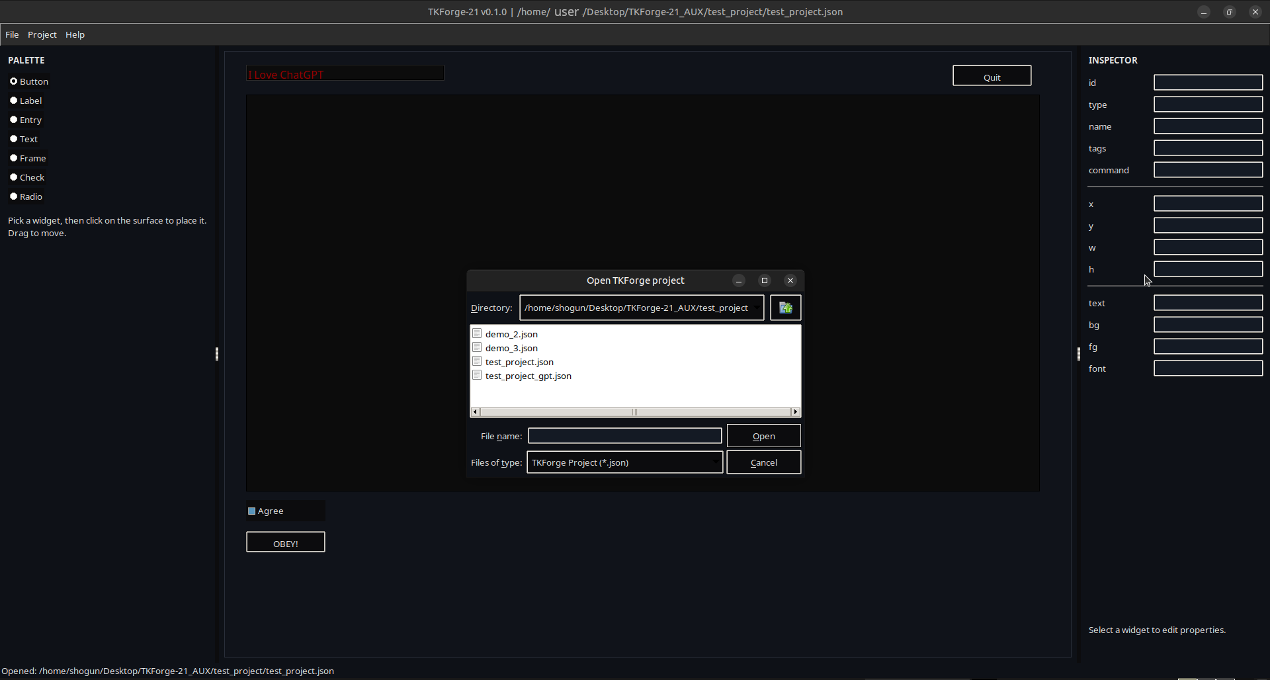Open the Files of type dropdown

point(715,462)
